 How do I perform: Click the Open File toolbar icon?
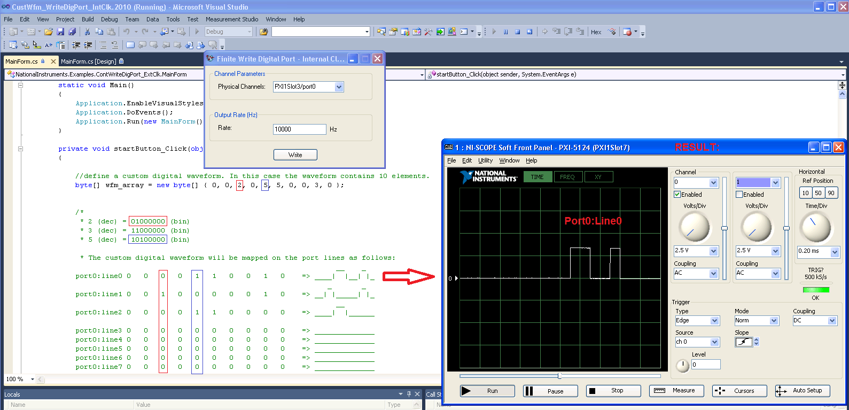coord(49,32)
